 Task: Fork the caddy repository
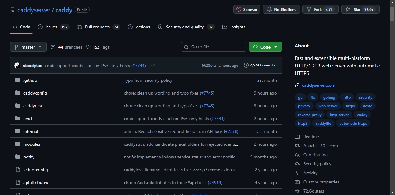[x=321, y=10]
